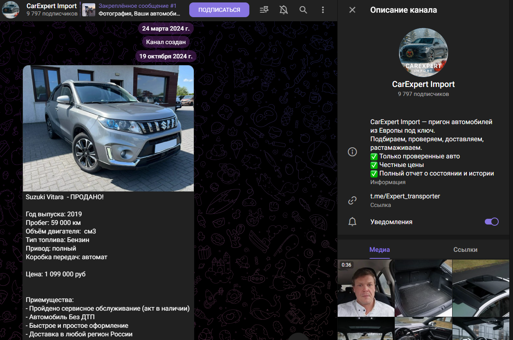Click the 19 октября 2024 г. date badge
513x340 pixels.
tap(166, 56)
